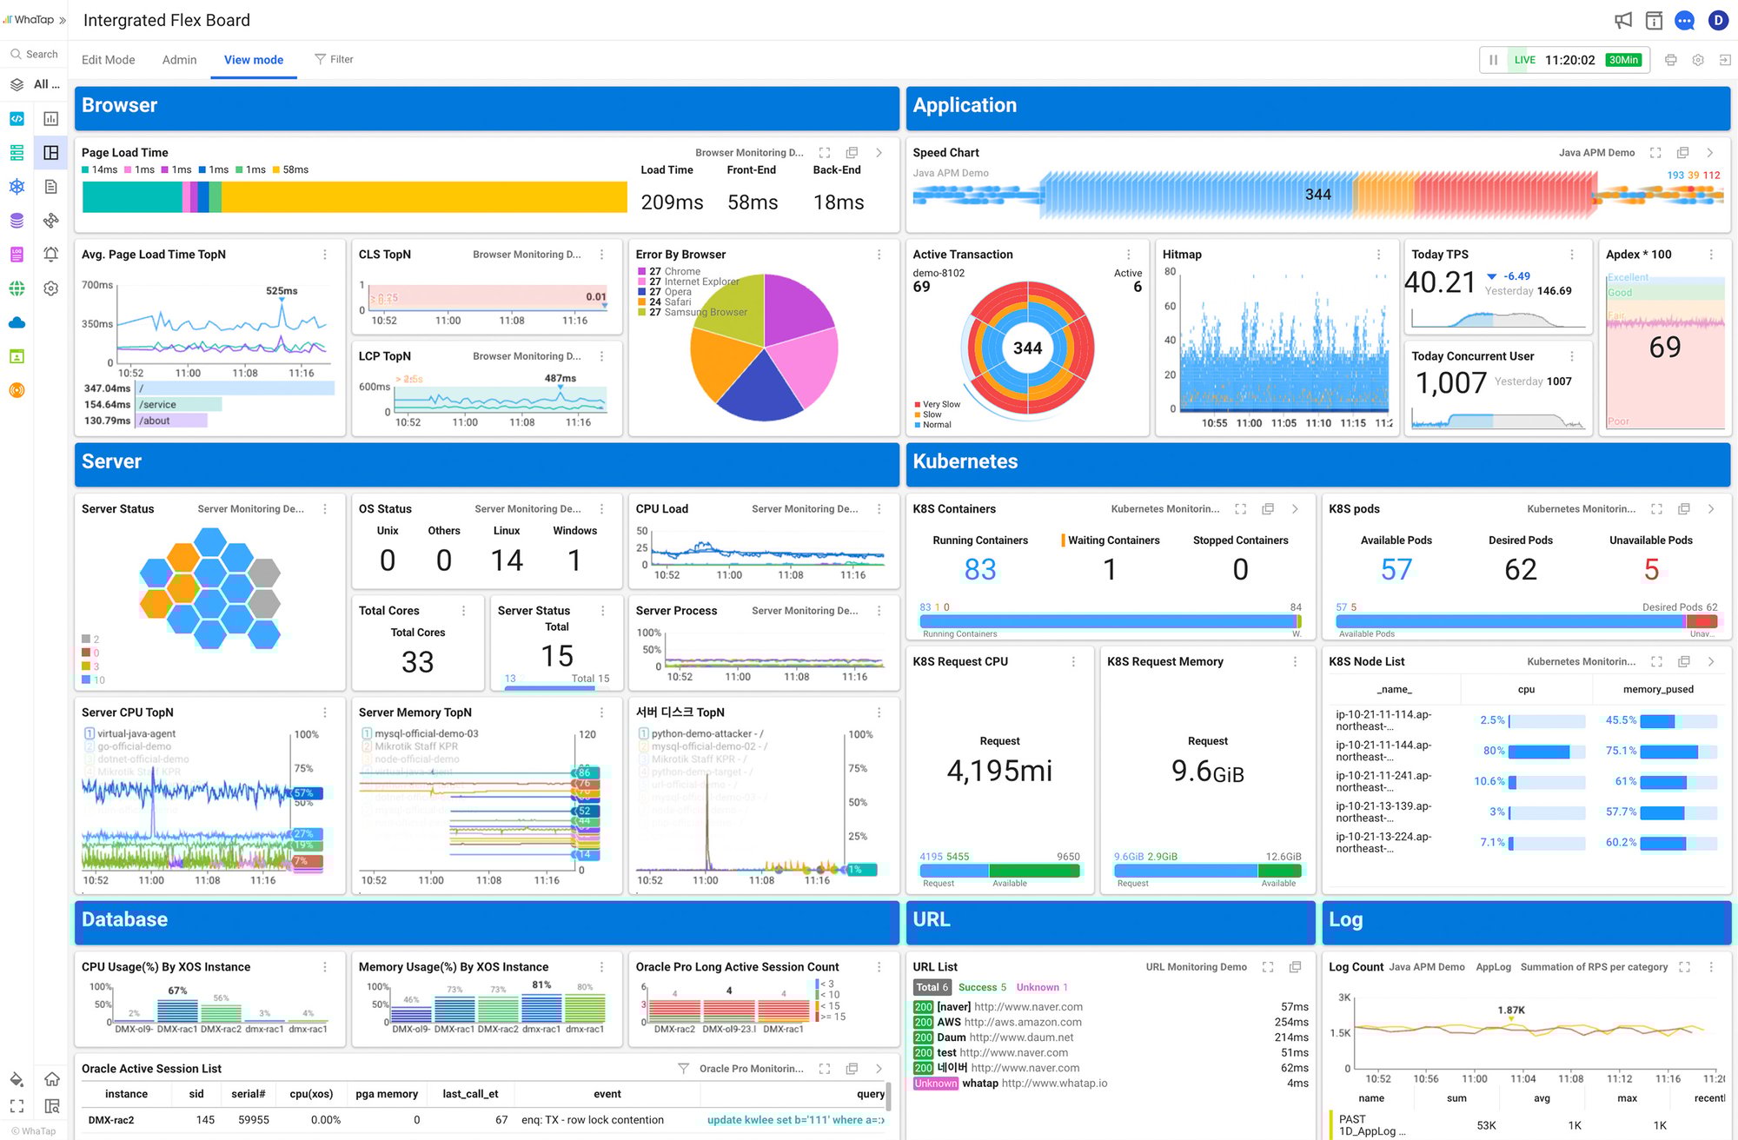The height and width of the screenshot is (1140, 1738).
Task: Open the chat support bubble icon
Action: (x=1684, y=20)
